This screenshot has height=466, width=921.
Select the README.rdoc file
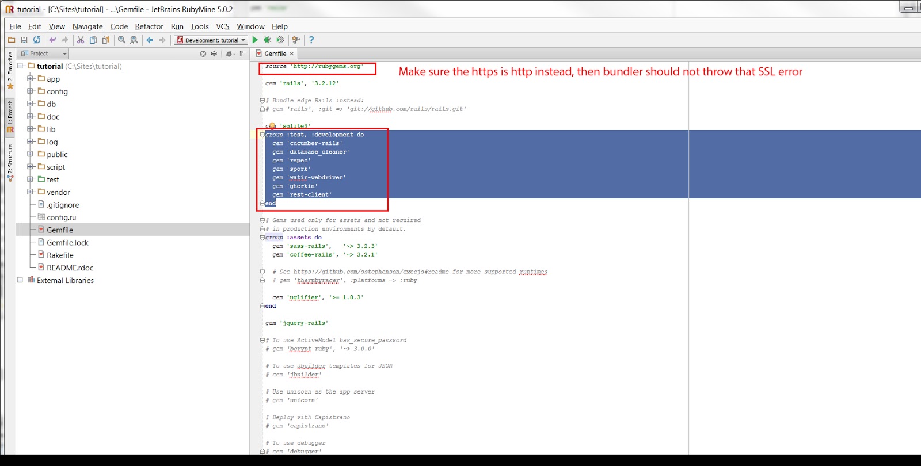tap(70, 268)
